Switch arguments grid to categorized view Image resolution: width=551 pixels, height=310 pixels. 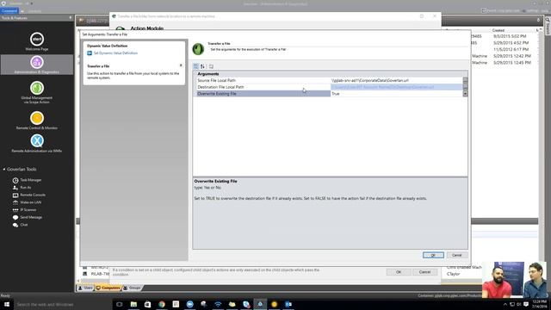point(196,66)
